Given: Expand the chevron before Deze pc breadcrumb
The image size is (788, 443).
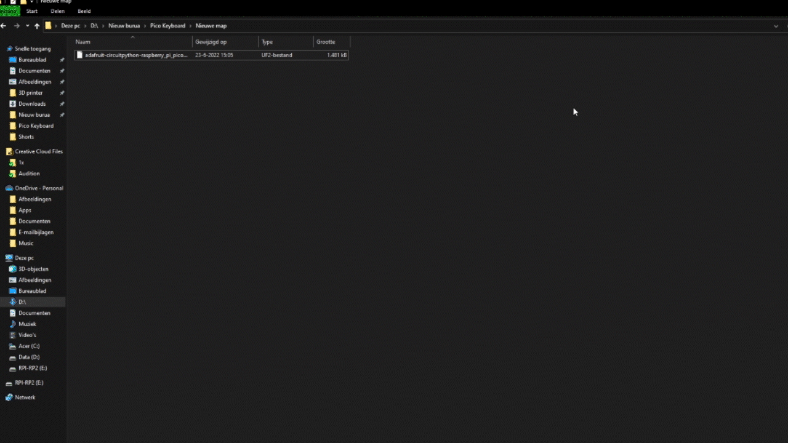Looking at the screenshot, I should [x=56, y=26].
